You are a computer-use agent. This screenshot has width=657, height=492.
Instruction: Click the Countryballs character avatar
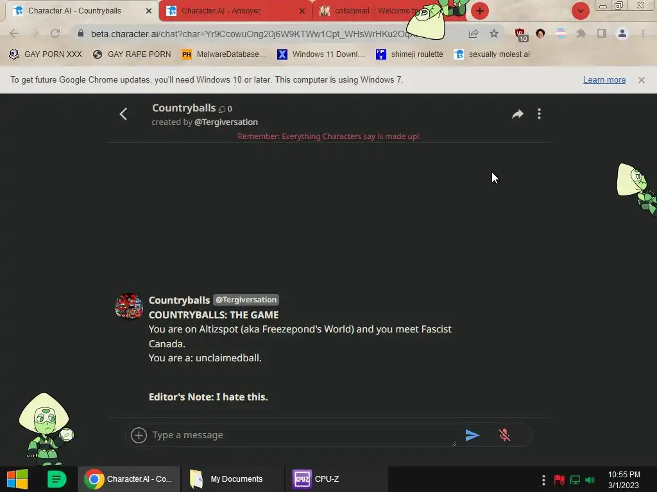coord(129,306)
